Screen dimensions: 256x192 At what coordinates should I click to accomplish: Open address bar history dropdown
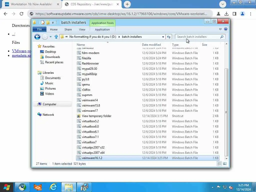click(x=163, y=37)
